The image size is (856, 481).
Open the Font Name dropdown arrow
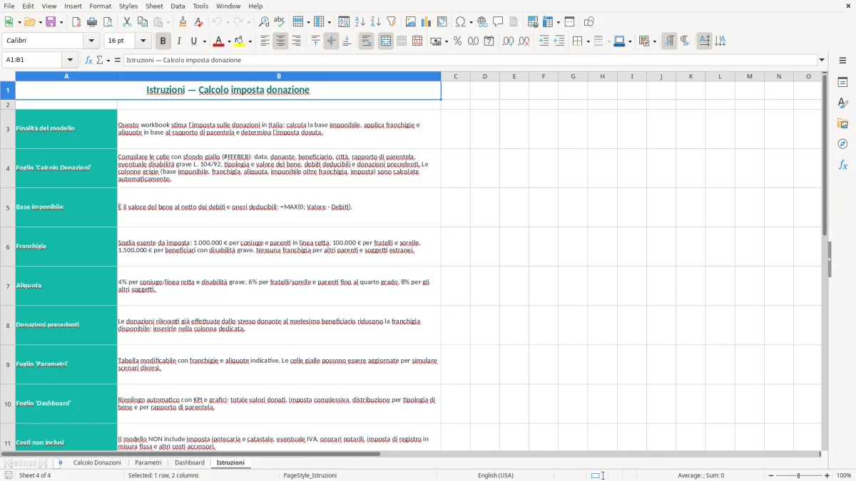tap(91, 41)
